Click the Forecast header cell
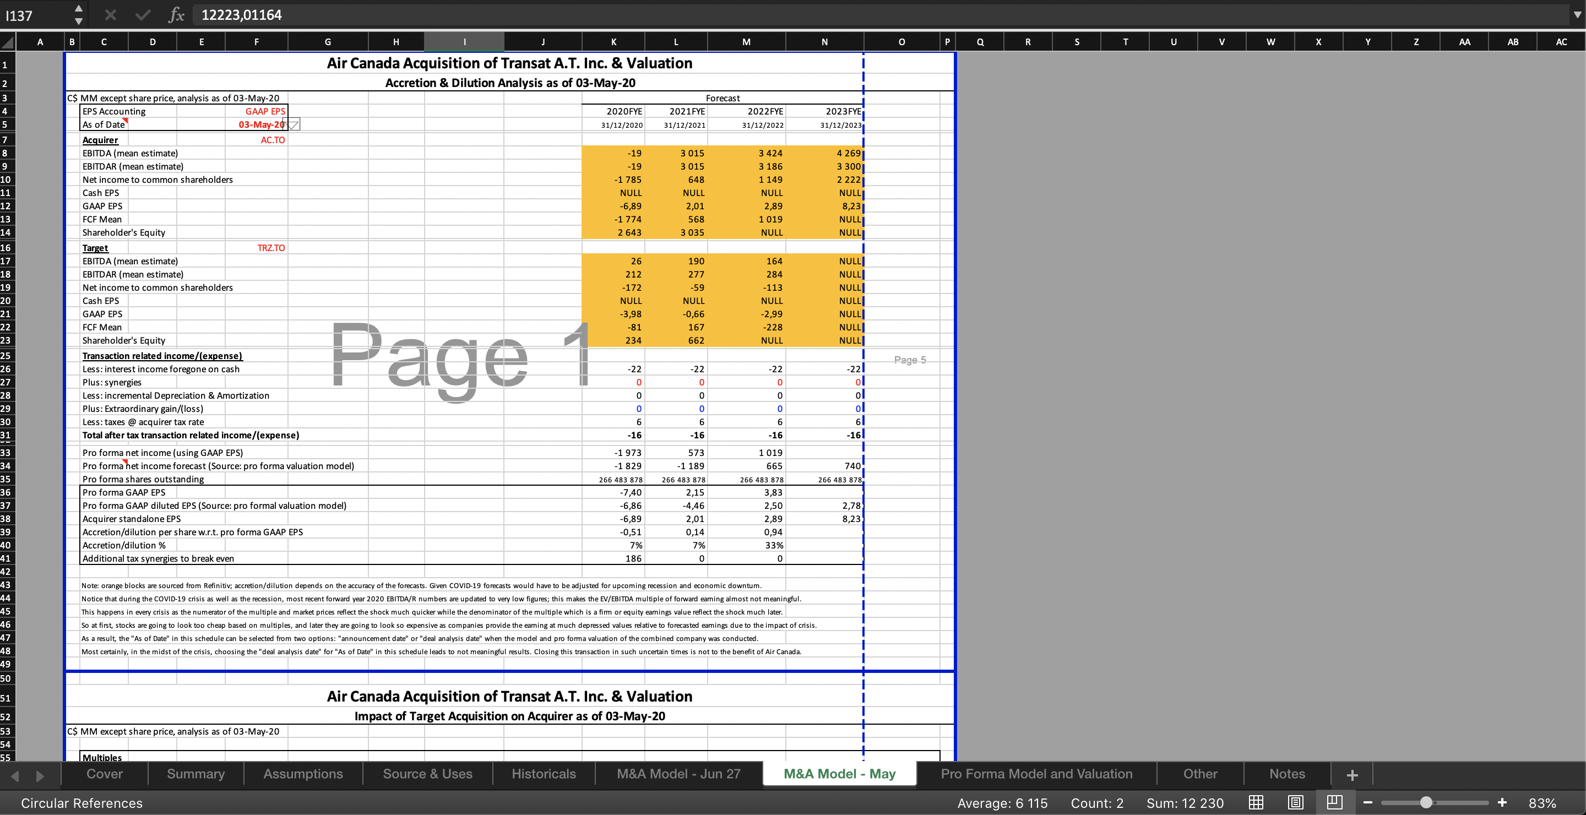 (722, 98)
